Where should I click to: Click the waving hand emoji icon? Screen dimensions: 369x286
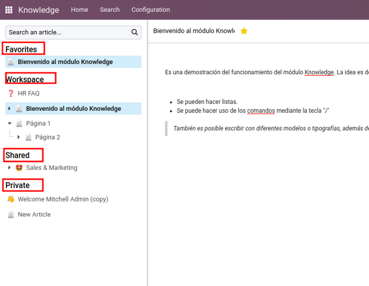coord(11,199)
